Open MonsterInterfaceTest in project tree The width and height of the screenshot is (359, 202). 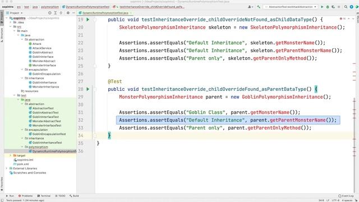point(45,126)
